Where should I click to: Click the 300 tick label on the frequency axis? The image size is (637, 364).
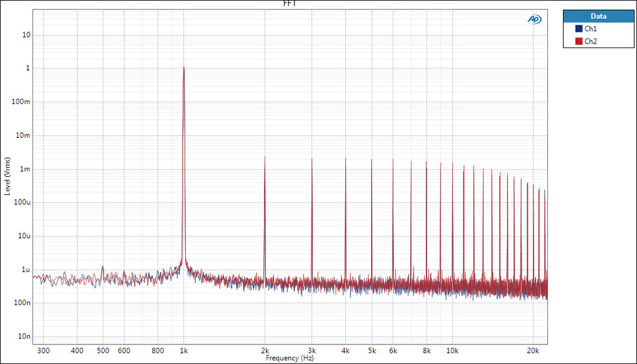click(44, 350)
